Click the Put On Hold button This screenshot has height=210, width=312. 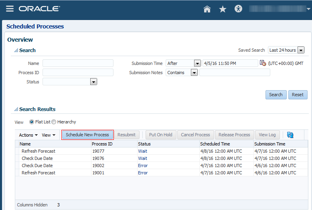pyautogui.click(x=161, y=135)
